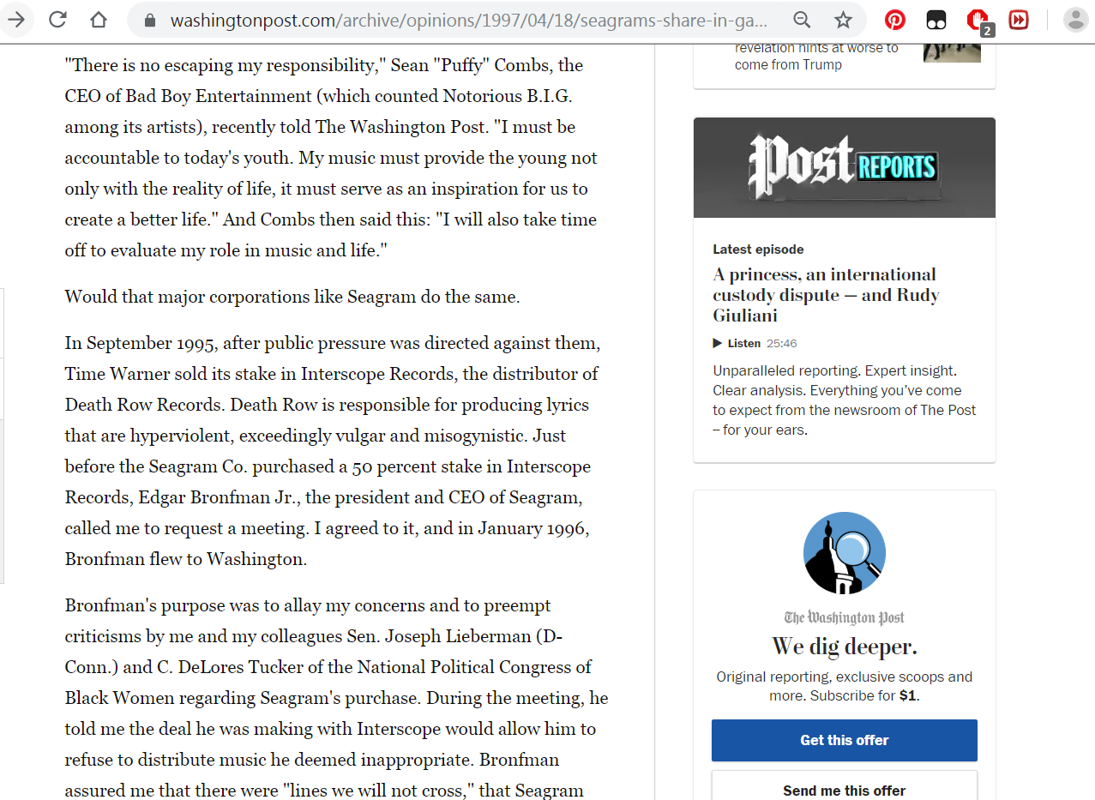
Task: Open the Trump revelation article thumbnail
Action: [x=952, y=51]
